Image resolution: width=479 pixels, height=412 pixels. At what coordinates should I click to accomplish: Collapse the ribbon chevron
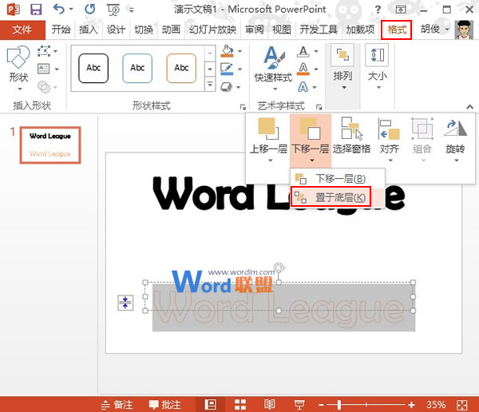click(470, 107)
